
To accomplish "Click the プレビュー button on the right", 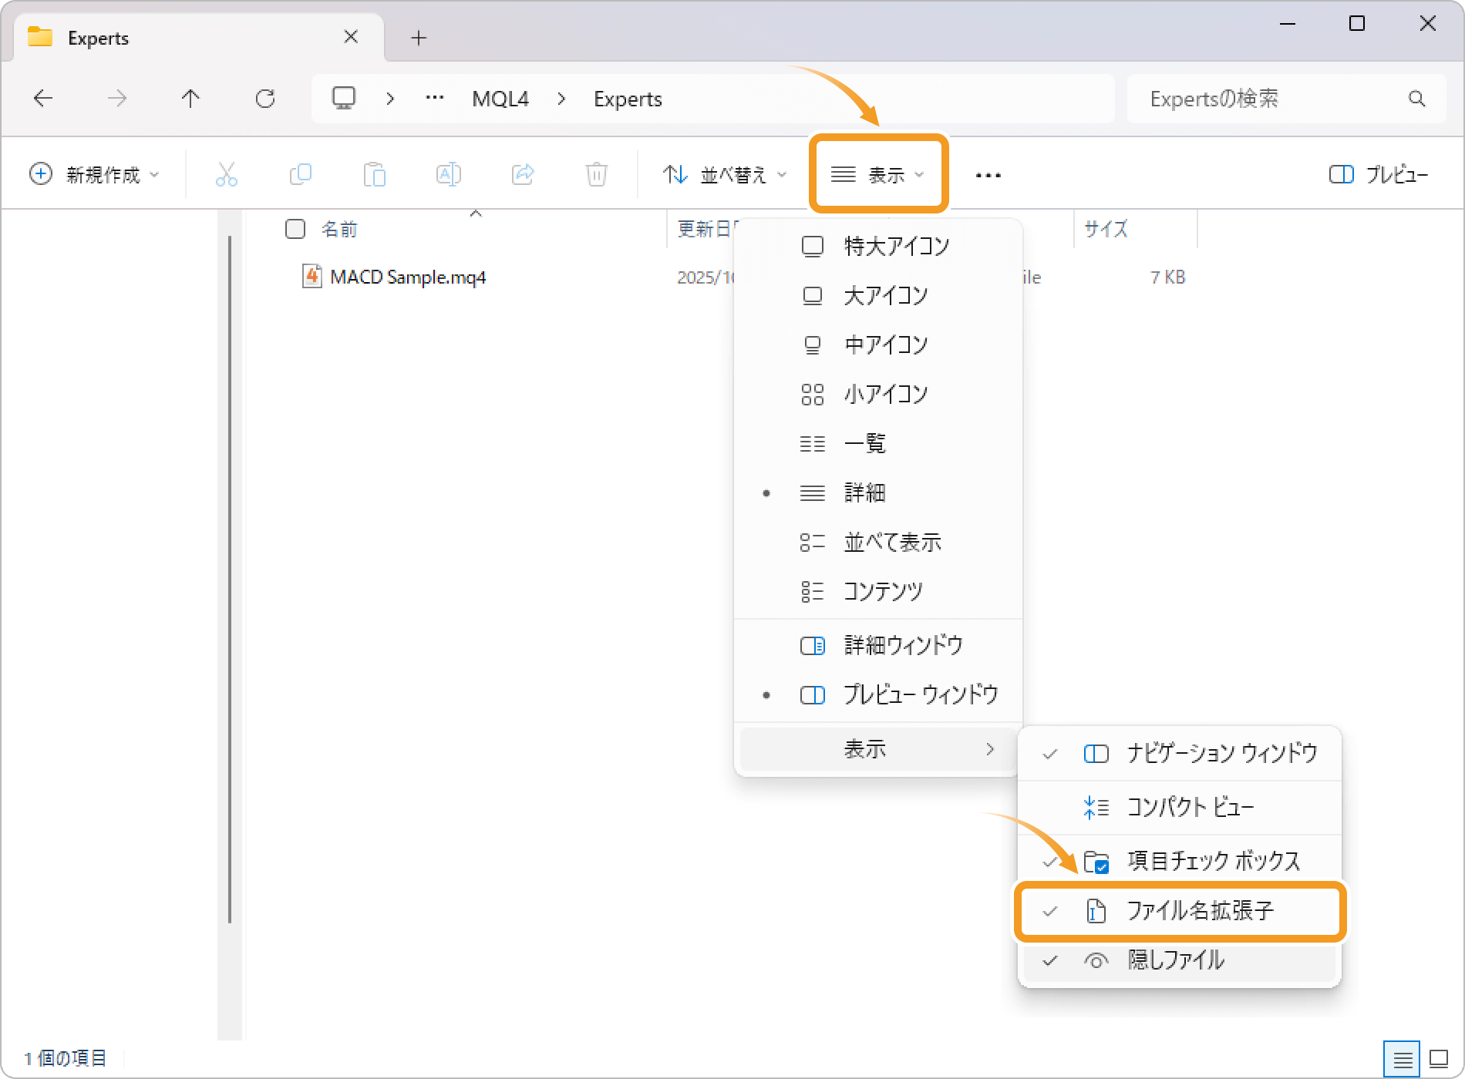I will click(1379, 175).
